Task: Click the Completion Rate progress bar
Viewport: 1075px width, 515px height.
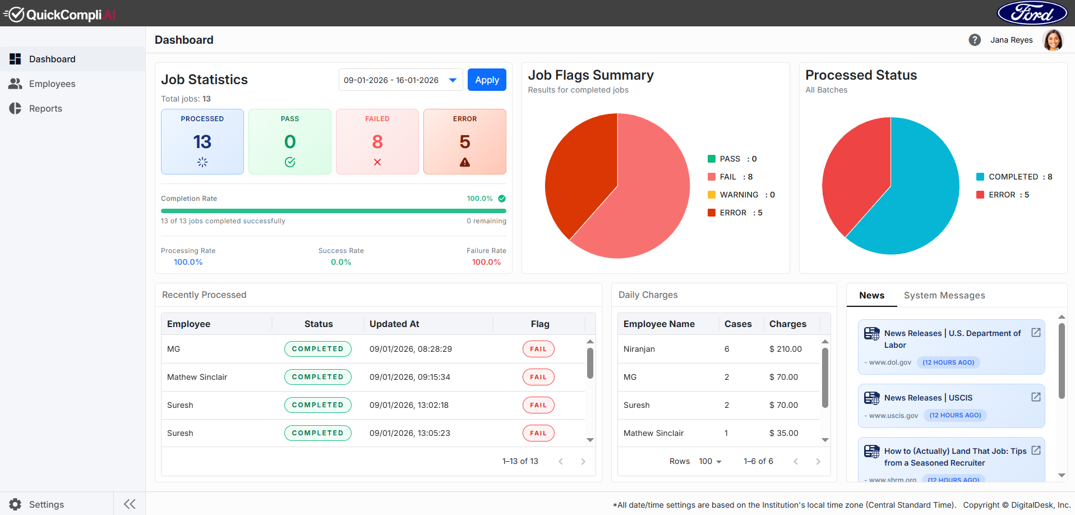Action: pos(334,211)
